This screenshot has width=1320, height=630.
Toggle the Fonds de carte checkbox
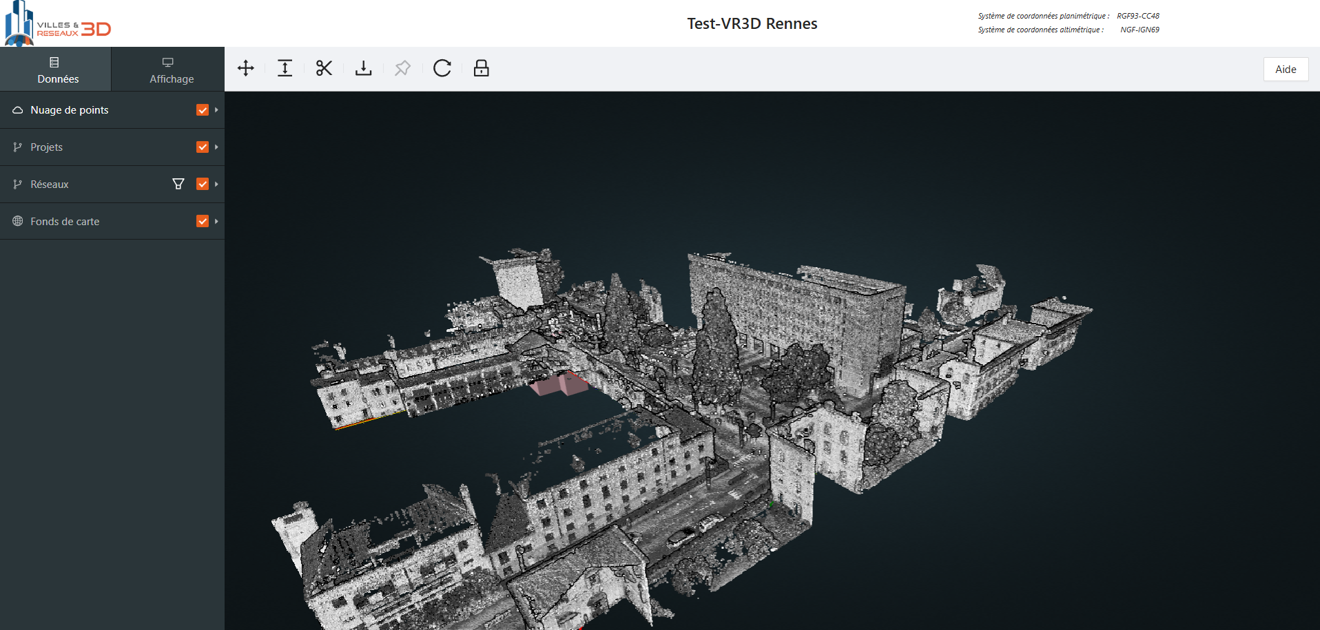(x=203, y=221)
